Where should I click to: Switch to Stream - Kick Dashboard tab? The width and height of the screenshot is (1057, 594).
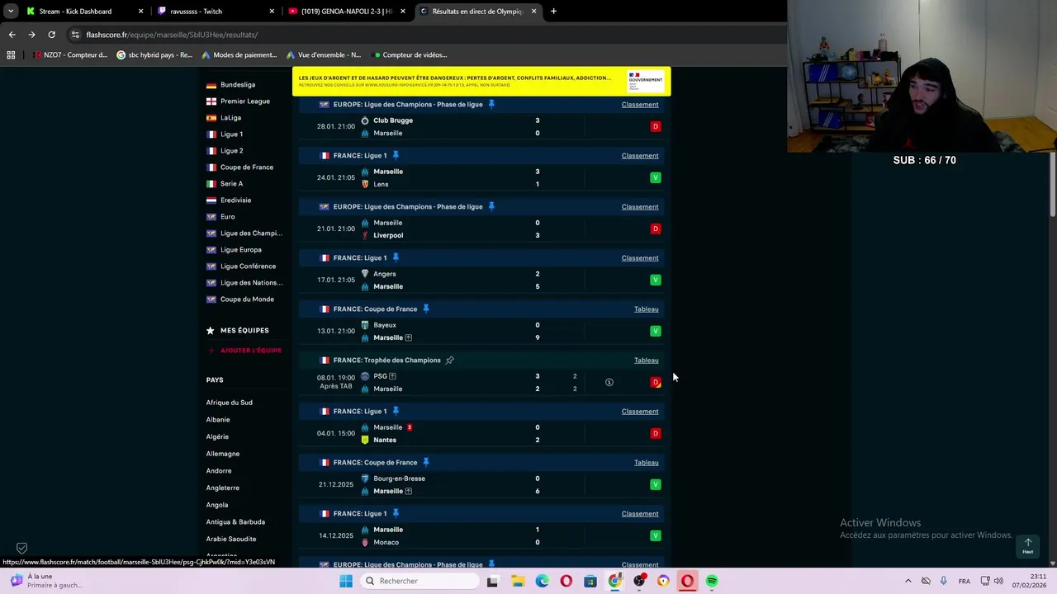(76, 12)
